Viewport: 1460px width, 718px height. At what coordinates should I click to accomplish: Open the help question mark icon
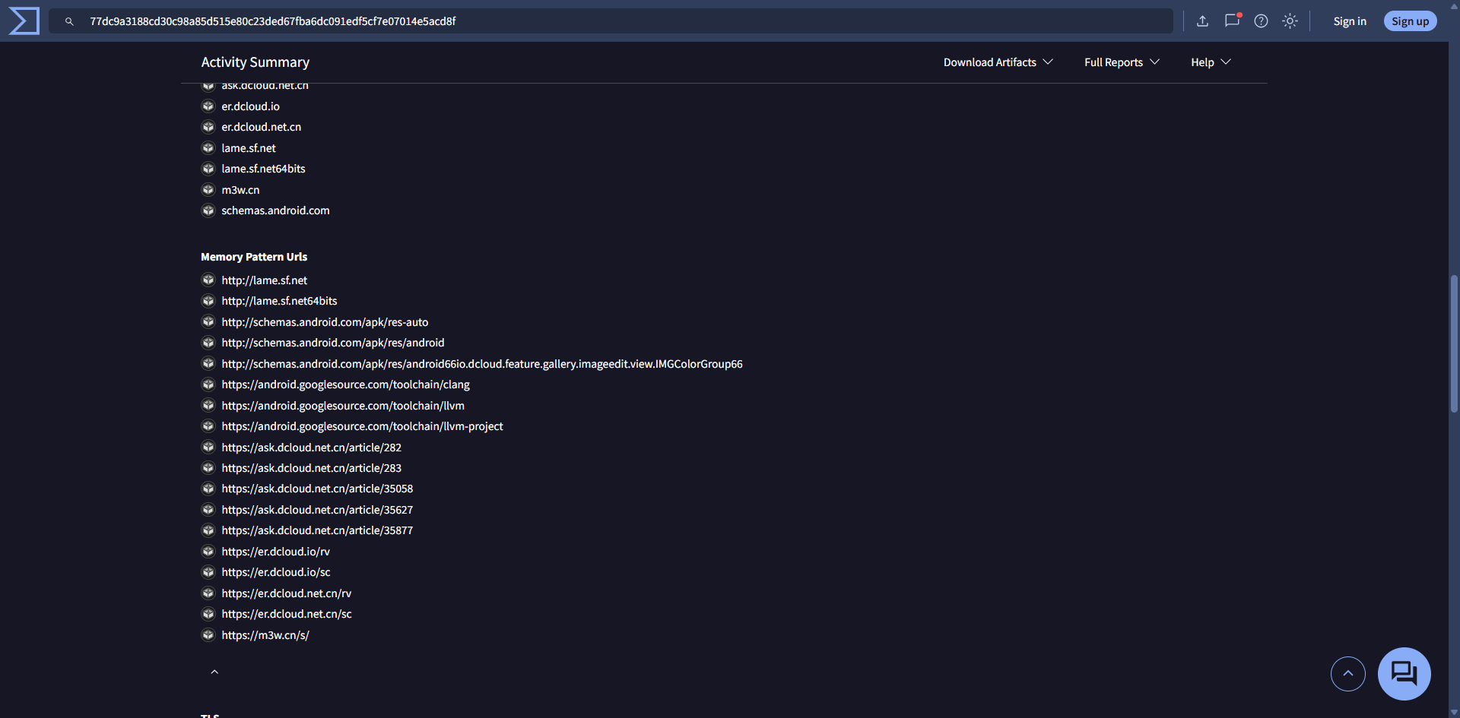click(1261, 21)
